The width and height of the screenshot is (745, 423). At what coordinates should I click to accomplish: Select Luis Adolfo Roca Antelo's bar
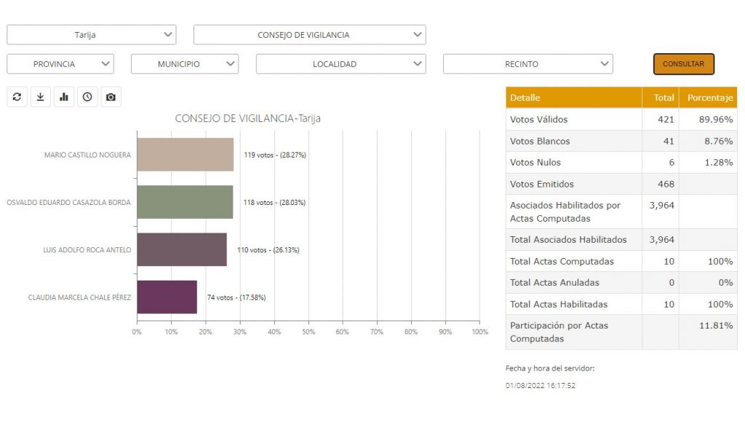coord(181,249)
